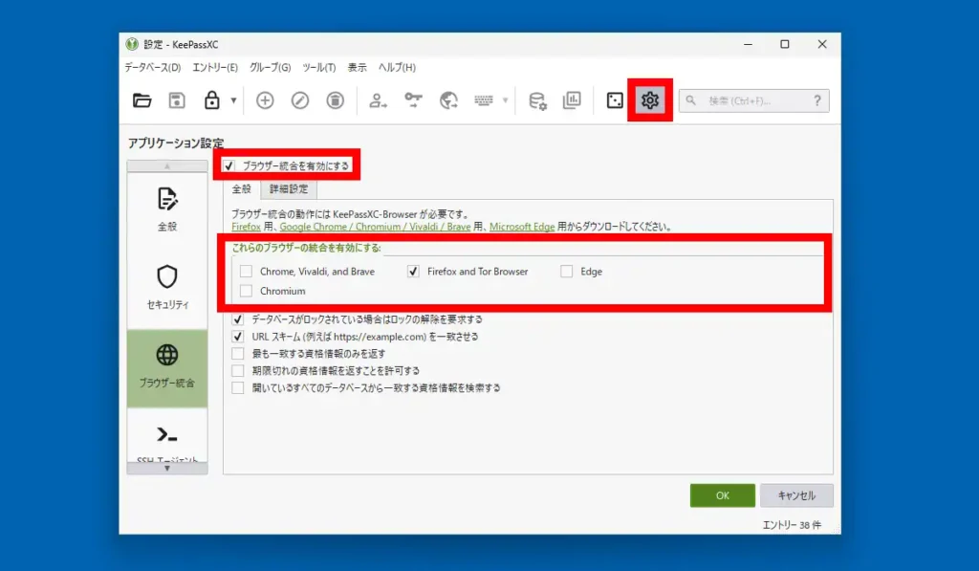Click the Auto-Type keyboard icon
The width and height of the screenshot is (979, 571).
pos(483,100)
